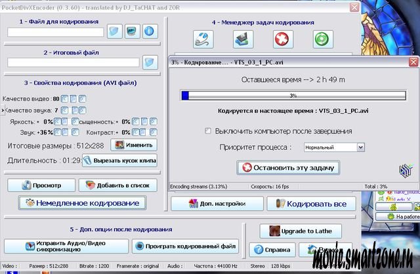Decrease saturation with left arrow
420x274 pixels.
(x=136, y=122)
